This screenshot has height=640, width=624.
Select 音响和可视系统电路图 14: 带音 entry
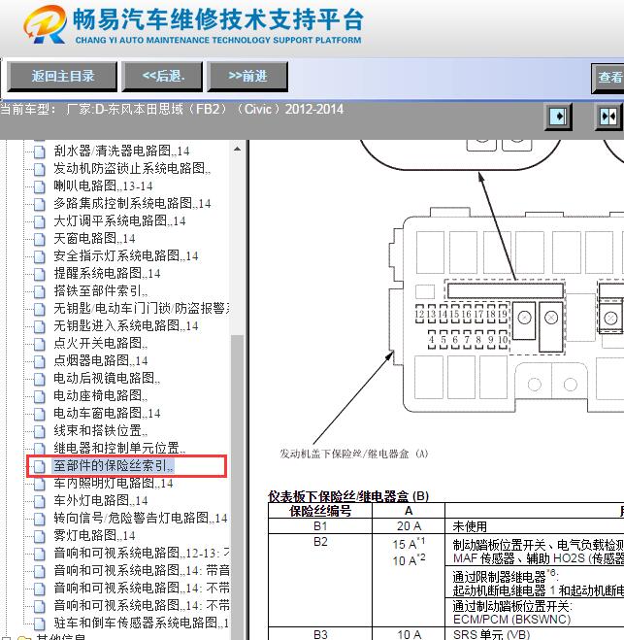click(141, 571)
